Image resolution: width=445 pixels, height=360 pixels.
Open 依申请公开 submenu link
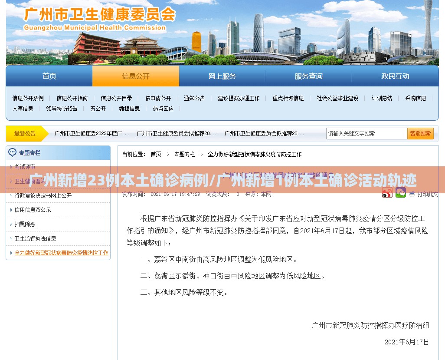click(x=158, y=98)
